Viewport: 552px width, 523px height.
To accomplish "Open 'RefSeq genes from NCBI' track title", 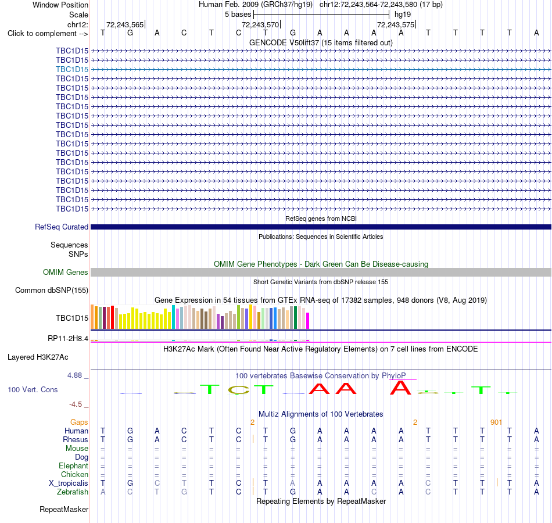I will 321,218.
